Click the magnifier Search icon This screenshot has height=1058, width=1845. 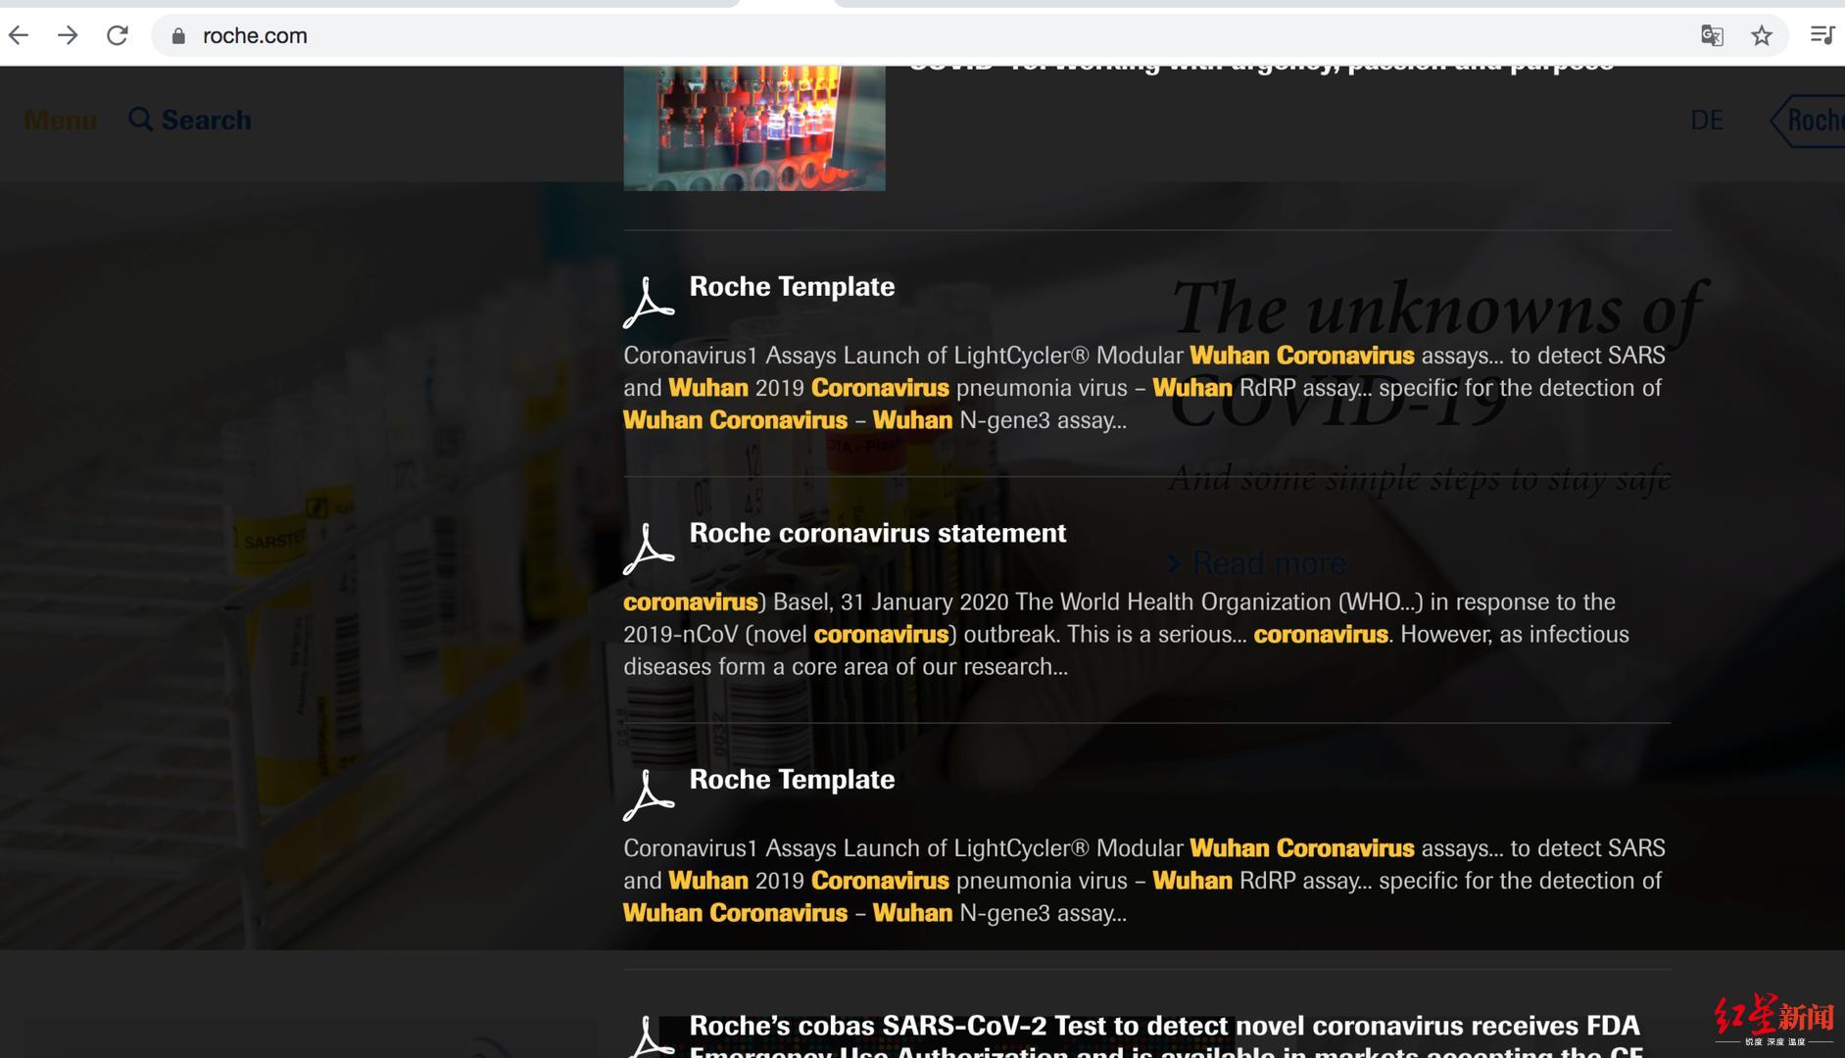pos(141,120)
